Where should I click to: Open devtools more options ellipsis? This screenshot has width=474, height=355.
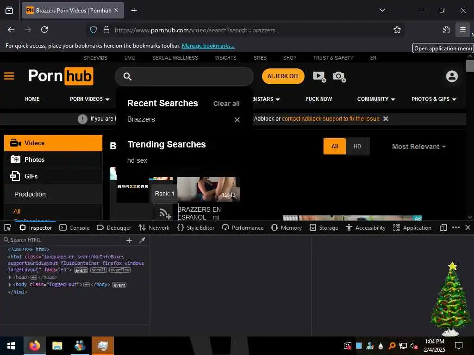[x=456, y=227]
